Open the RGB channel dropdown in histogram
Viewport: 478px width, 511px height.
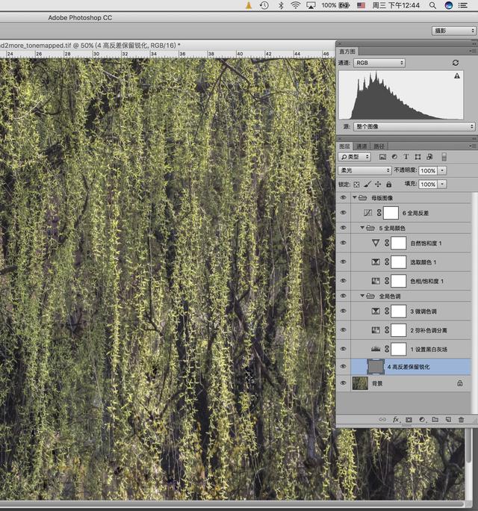[379, 64]
